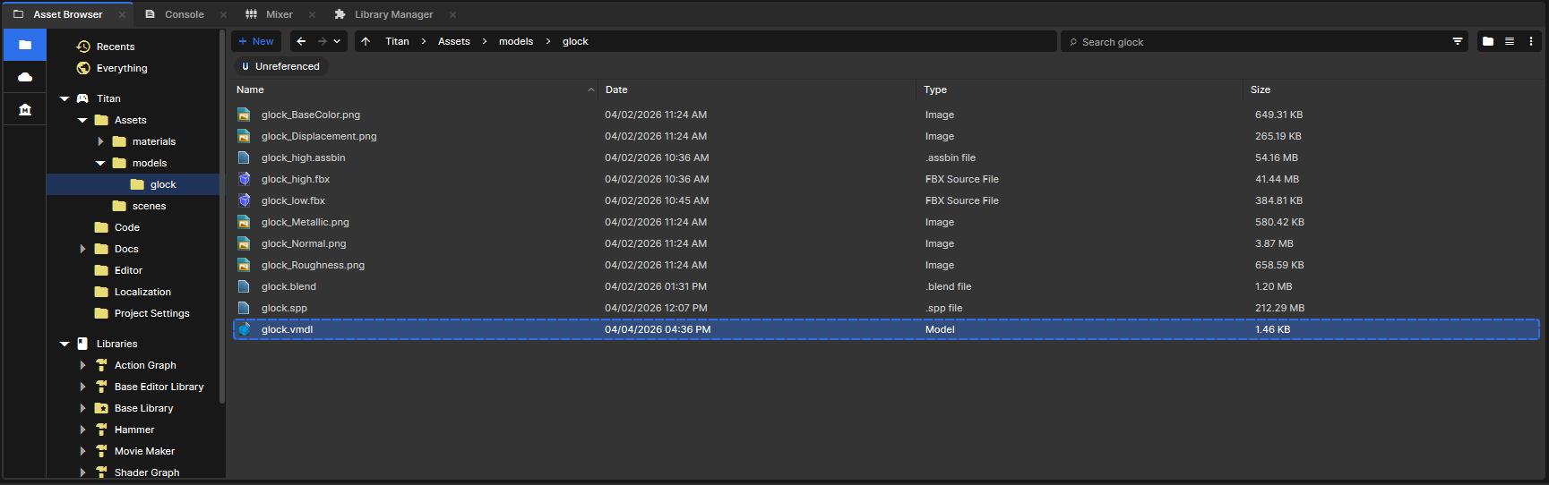1549x485 pixels.
Task: Click glock_high.fbx file icon
Action: [x=244, y=179]
